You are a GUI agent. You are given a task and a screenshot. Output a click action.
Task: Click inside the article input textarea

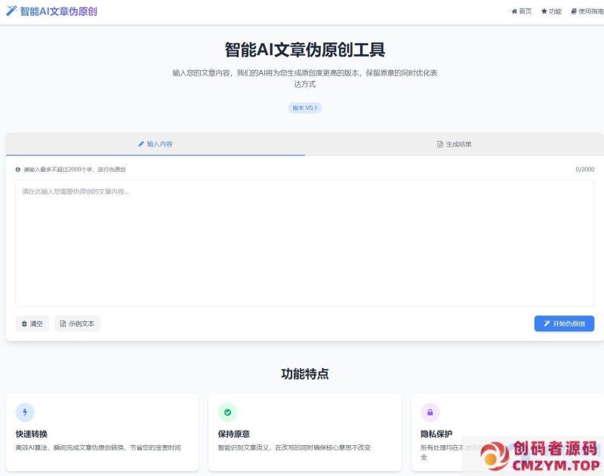302,241
